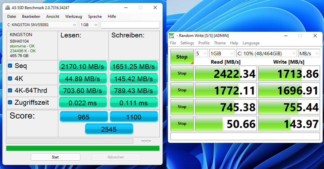
Task: Click the write score 1100
Action: coord(134,117)
